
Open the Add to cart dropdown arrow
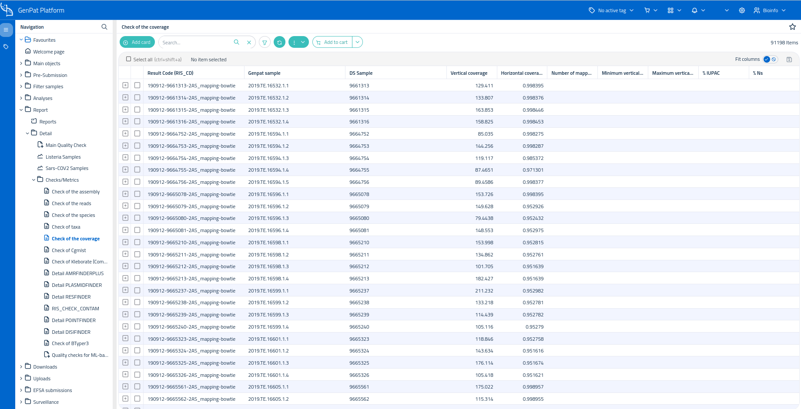point(357,42)
